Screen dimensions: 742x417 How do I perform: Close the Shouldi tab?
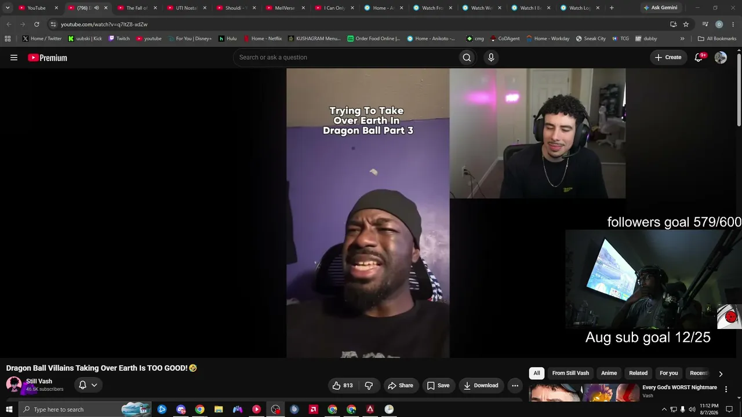[x=253, y=8]
